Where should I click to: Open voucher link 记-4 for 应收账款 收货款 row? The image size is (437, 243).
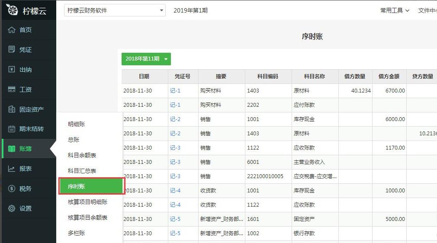[x=175, y=205]
